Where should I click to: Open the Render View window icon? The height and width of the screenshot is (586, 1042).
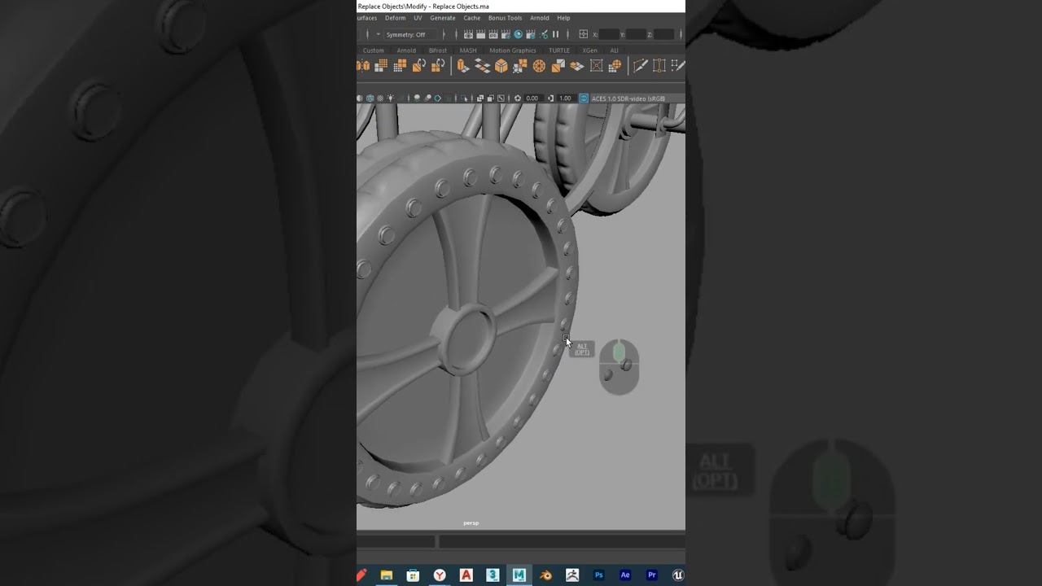[x=468, y=34]
